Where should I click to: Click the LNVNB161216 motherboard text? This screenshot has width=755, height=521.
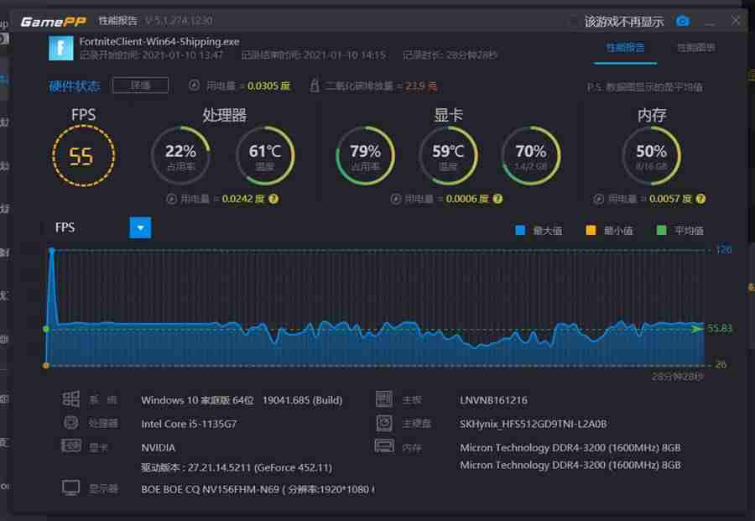click(x=493, y=400)
